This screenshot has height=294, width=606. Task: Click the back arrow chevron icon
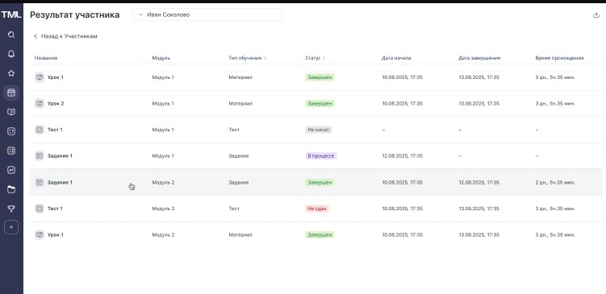[x=36, y=36]
